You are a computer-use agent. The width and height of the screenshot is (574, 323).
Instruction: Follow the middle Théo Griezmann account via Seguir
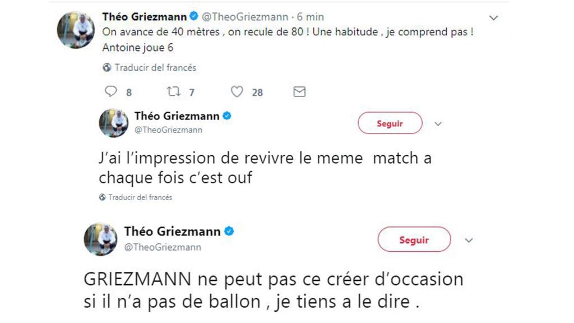click(x=391, y=123)
